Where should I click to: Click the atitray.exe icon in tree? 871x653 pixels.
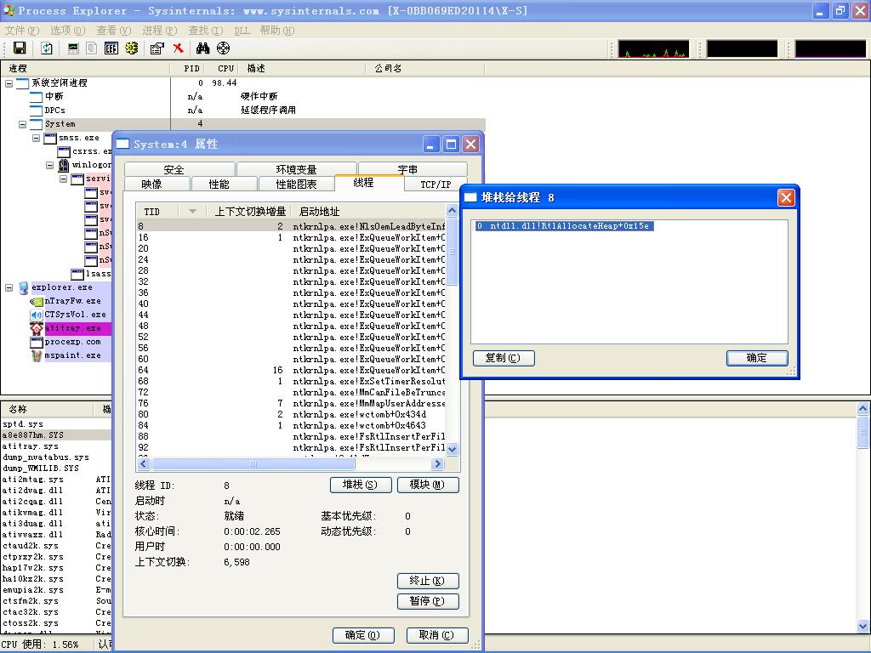37,328
